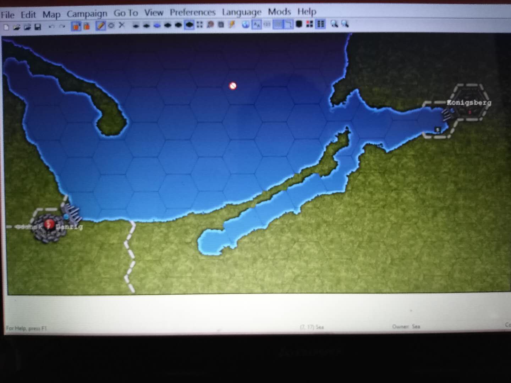Viewport: 511px width, 383px height.
Task: Click the Danzig port icon
Action: 72,213
